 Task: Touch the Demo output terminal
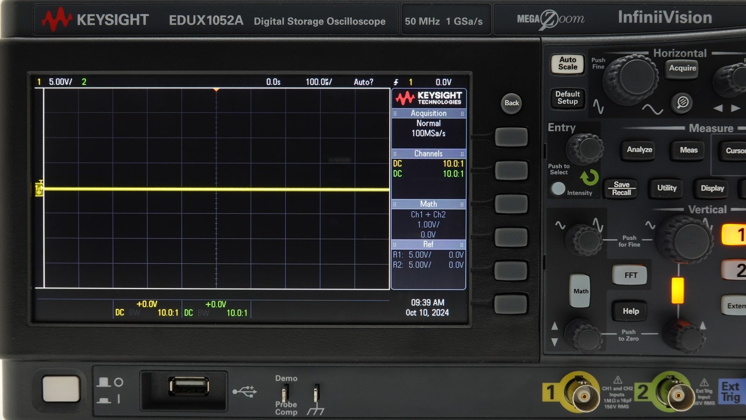(x=285, y=392)
